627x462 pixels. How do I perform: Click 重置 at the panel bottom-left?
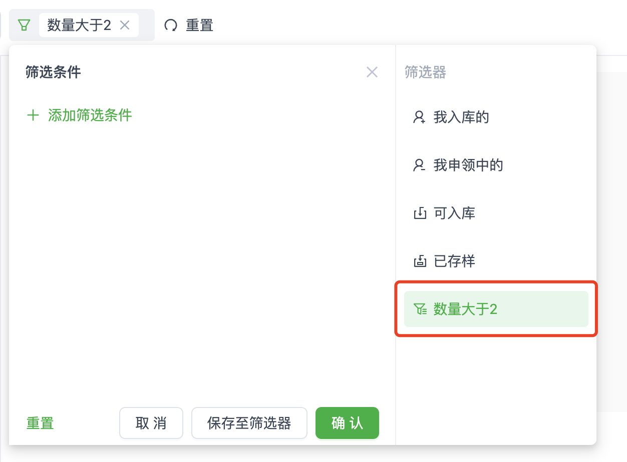(x=40, y=422)
